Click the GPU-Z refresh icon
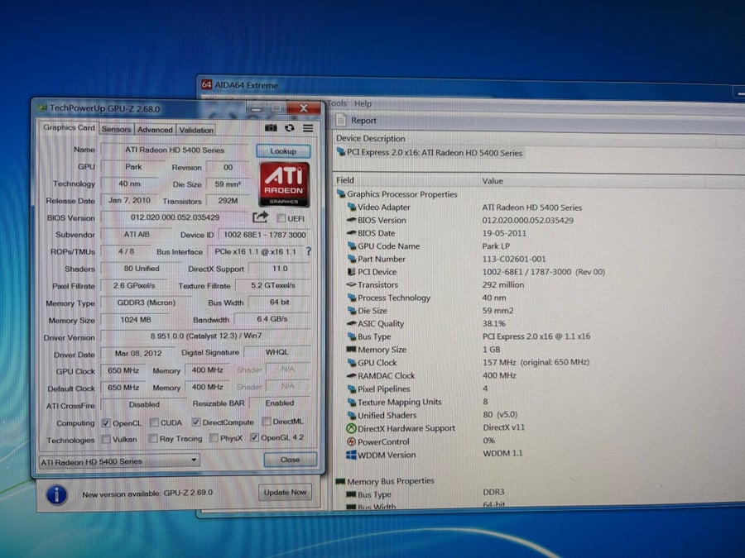745x558 pixels. pos(290,128)
